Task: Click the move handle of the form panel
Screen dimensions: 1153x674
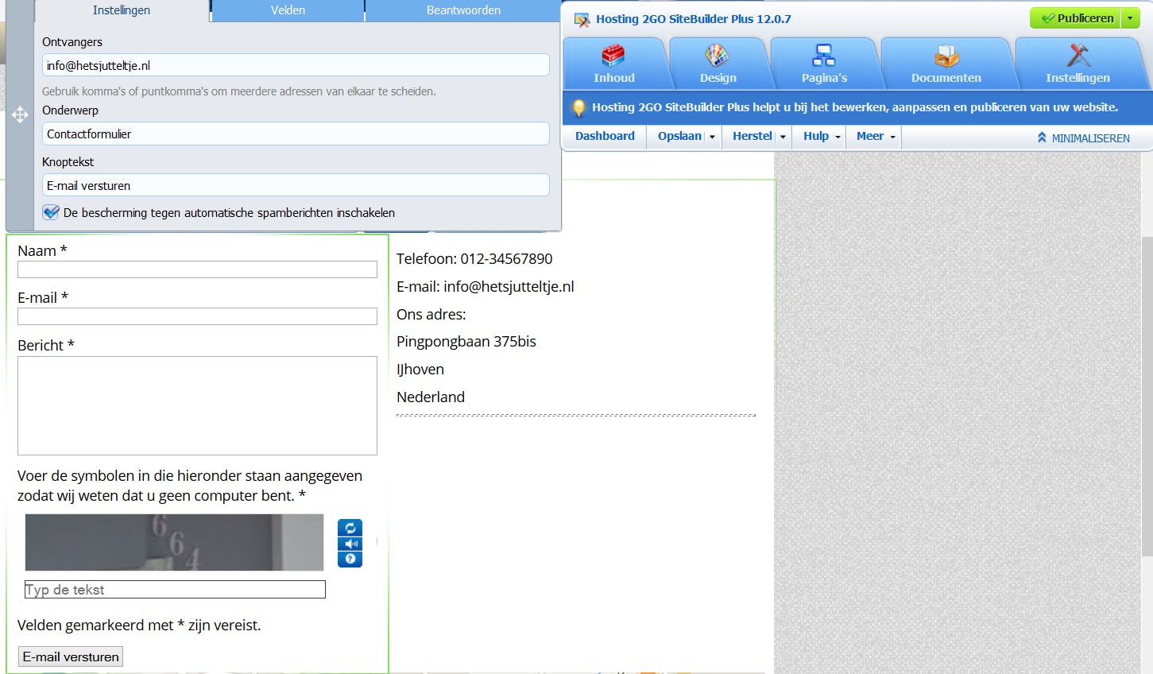Action: tap(20, 115)
